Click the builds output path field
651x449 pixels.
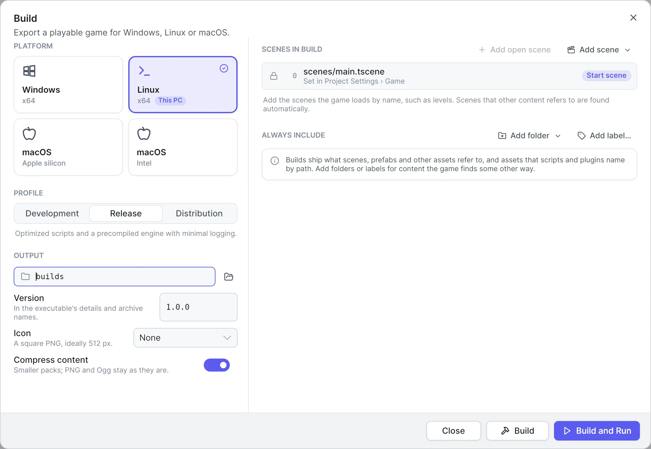[115, 277]
